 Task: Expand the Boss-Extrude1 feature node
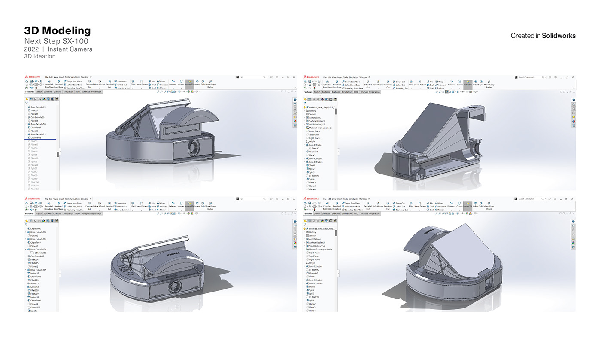coord(304,144)
